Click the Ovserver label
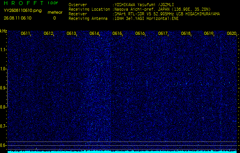Image resolution: width=240 pixels, height=153 pixels. coord(78,5)
